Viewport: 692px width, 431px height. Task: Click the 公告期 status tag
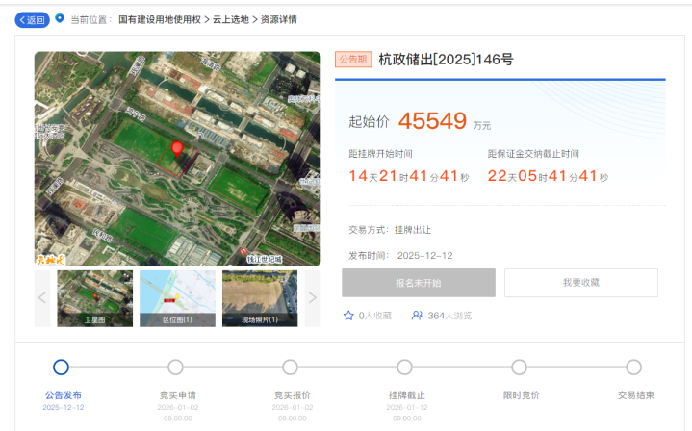(x=352, y=60)
